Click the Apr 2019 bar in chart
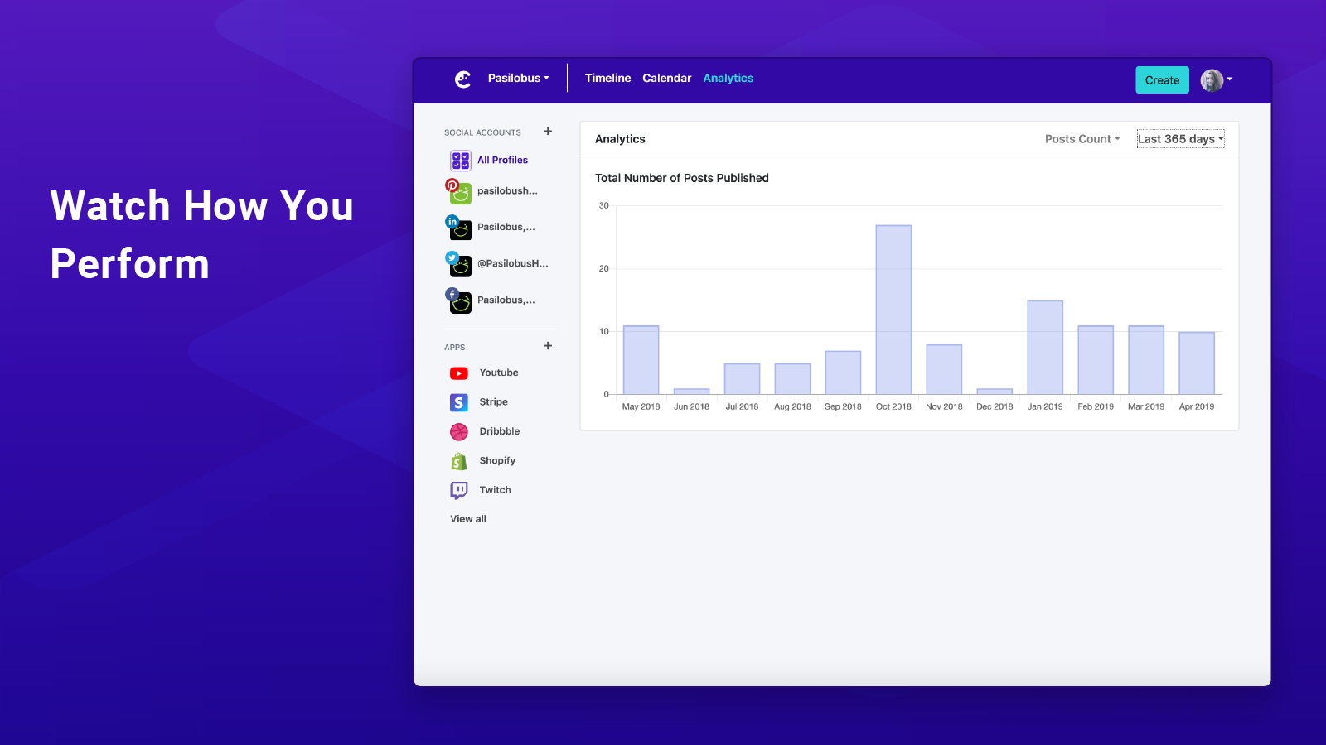This screenshot has height=745, width=1326. pyautogui.click(x=1197, y=363)
